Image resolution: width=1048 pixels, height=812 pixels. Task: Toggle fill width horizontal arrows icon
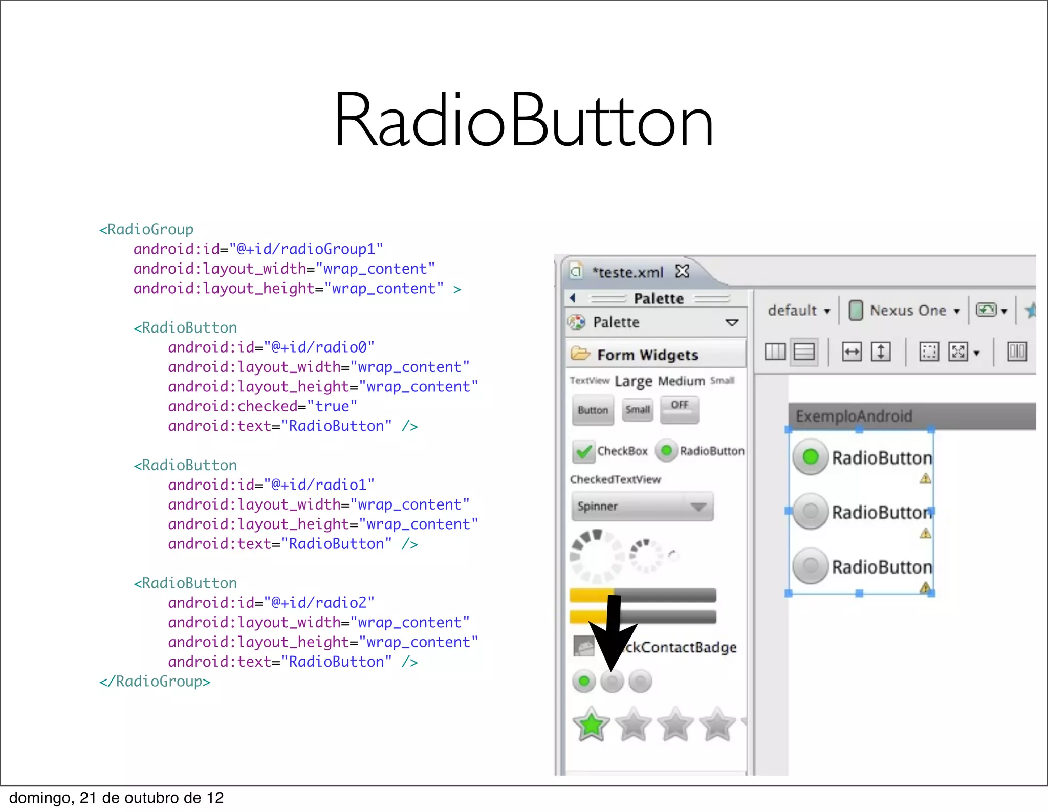pos(851,352)
